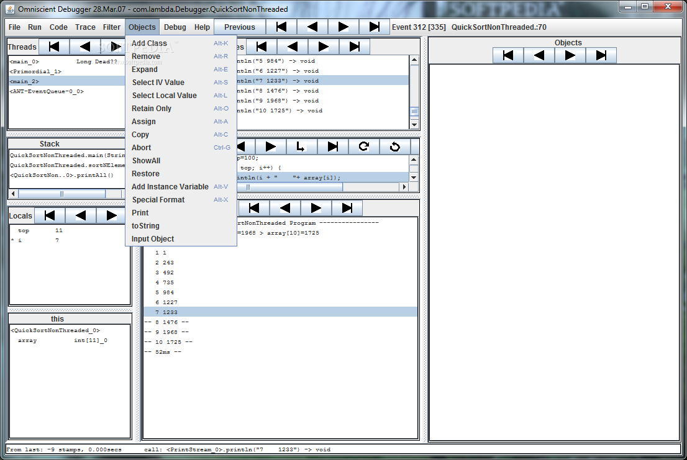This screenshot has width=687, height=460.
Task: Open the Help menu
Action: (202, 27)
